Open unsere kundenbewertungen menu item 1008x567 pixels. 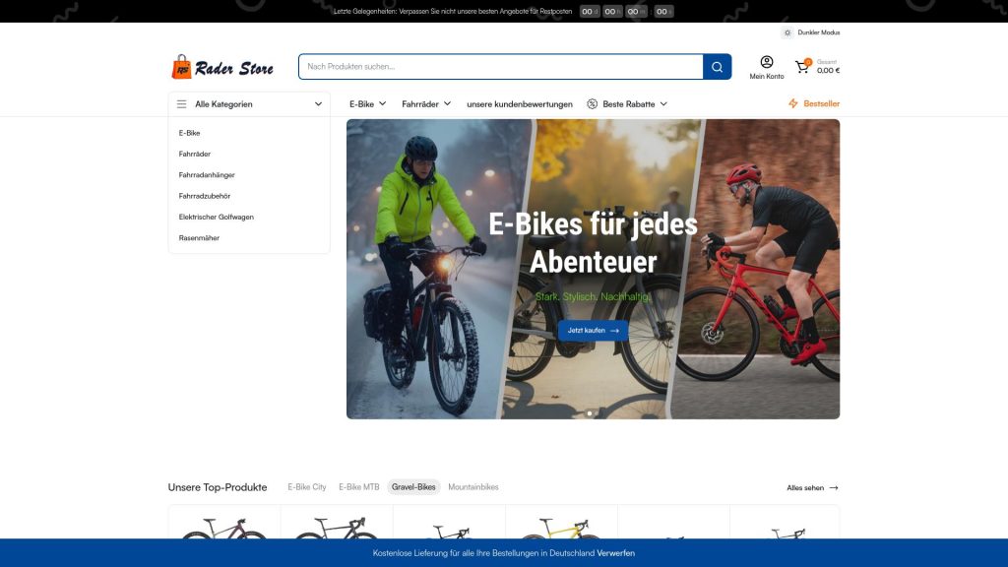(520, 102)
